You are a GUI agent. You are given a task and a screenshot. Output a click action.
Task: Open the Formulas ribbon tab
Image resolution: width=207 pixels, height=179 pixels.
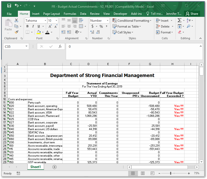[x=70, y=14]
